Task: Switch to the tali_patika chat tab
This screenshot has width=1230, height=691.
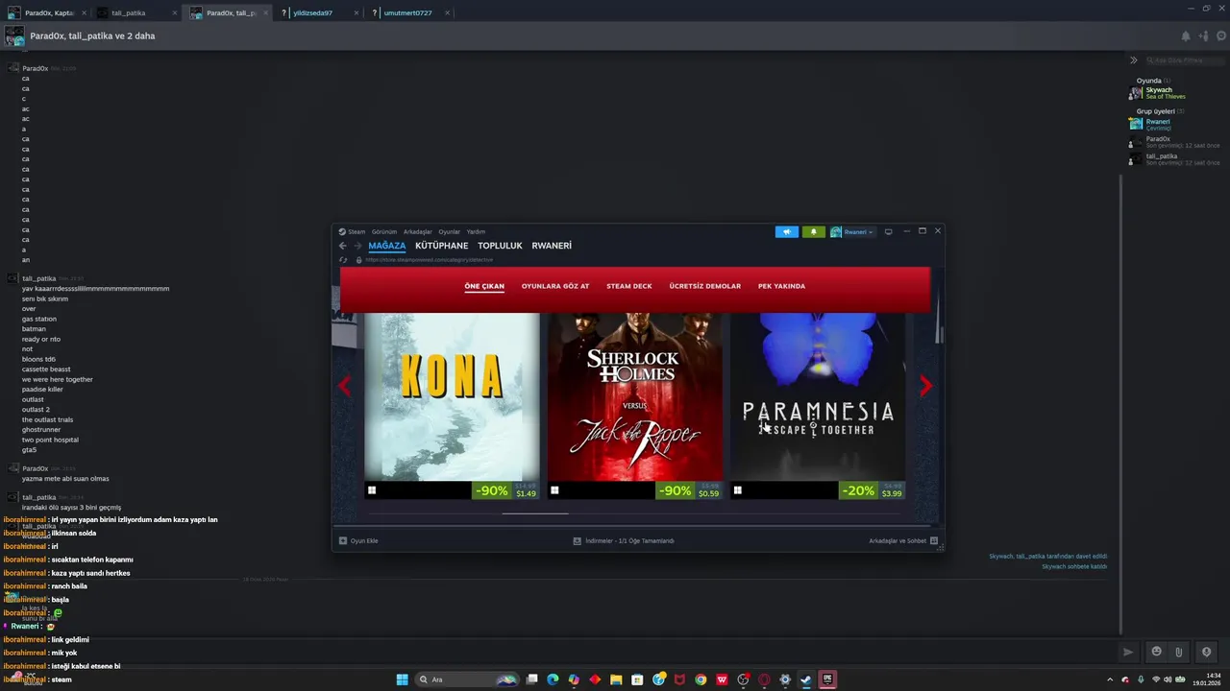Action: [x=135, y=12]
